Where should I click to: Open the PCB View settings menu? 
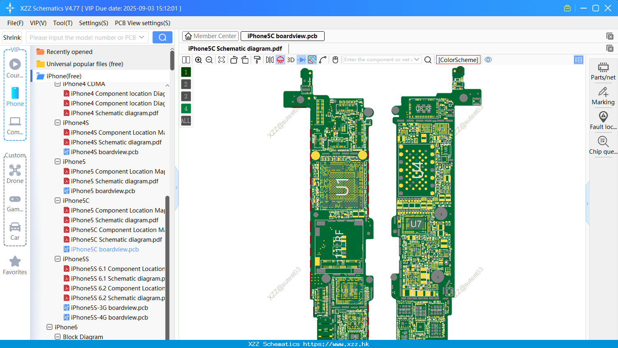click(142, 23)
